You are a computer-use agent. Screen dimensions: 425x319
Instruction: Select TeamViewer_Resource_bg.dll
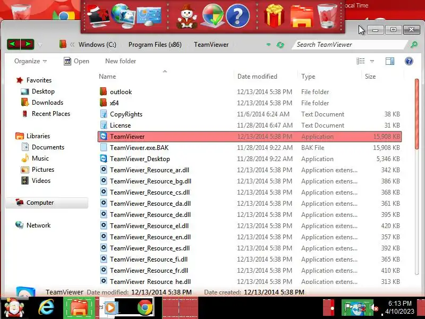pyautogui.click(x=249, y=181)
